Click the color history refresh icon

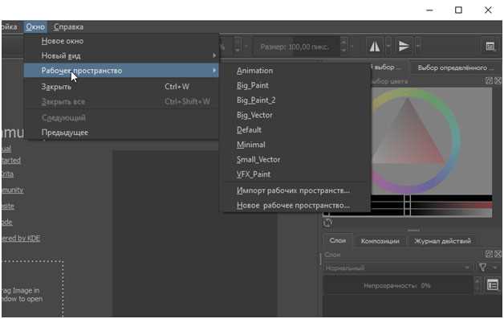[x=328, y=223]
